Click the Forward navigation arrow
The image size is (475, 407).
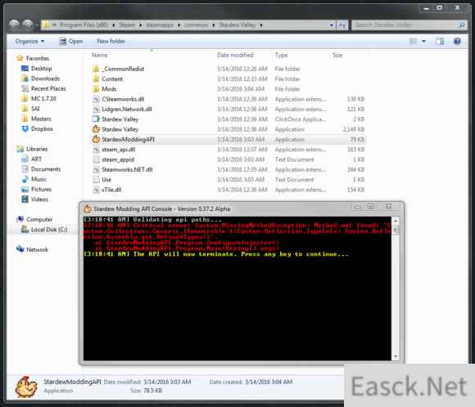(x=28, y=25)
